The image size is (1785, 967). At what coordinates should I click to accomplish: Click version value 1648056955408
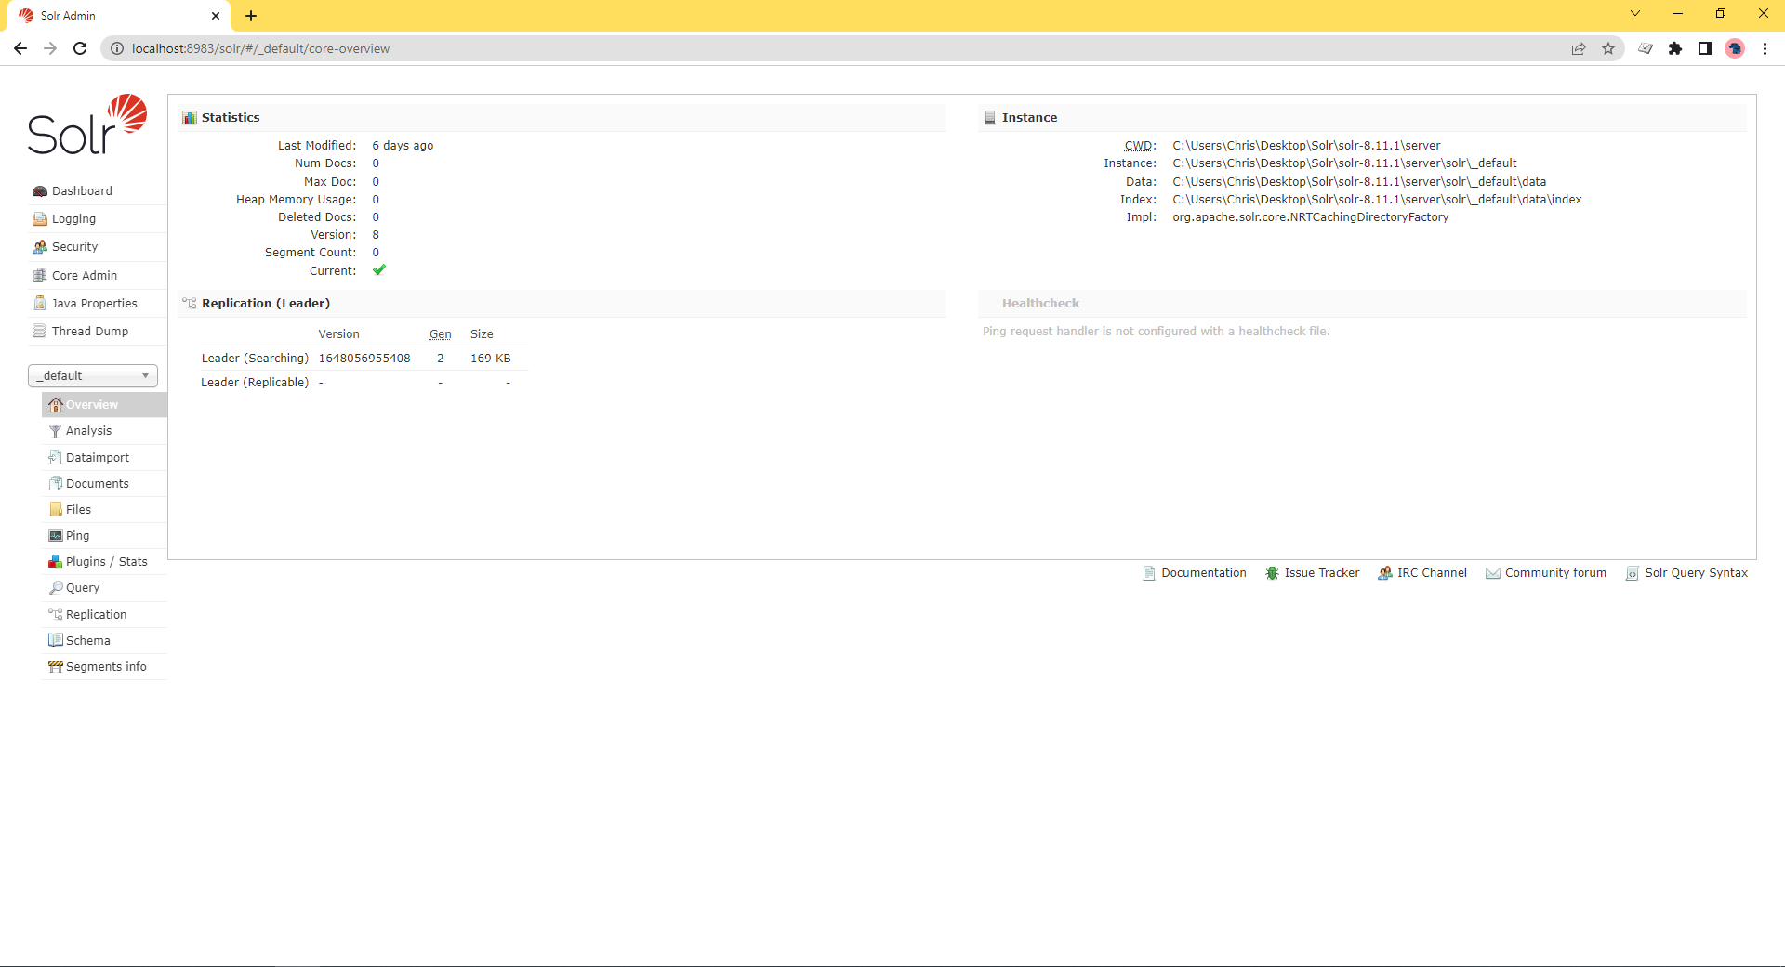click(364, 358)
